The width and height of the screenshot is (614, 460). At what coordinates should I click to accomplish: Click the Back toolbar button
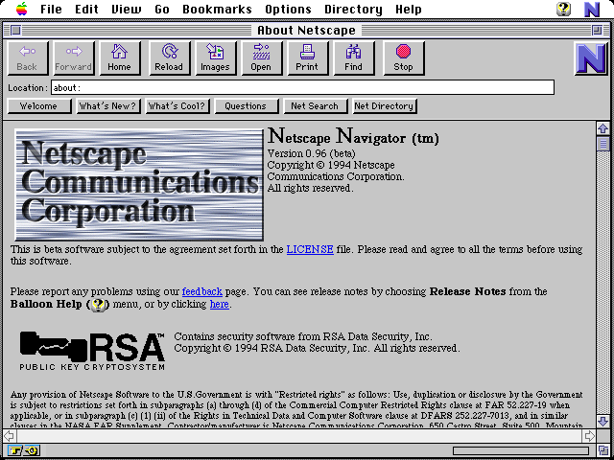tap(28, 57)
